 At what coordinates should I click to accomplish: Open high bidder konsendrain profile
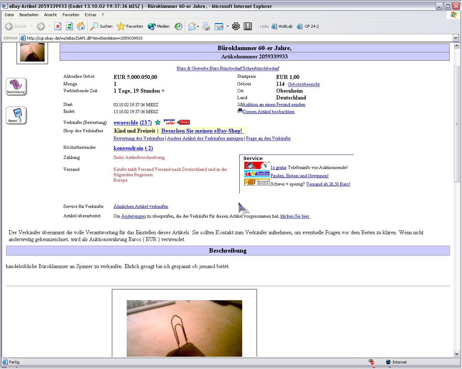128,148
